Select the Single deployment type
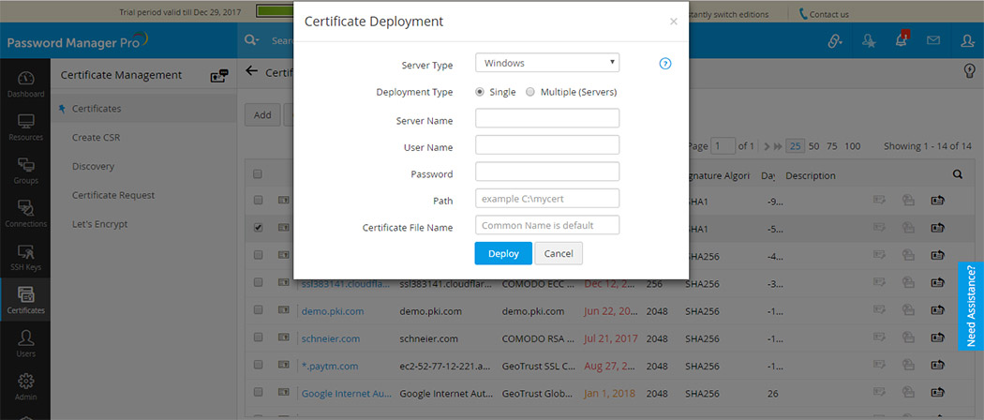This screenshot has width=984, height=420. [x=480, y=92]
